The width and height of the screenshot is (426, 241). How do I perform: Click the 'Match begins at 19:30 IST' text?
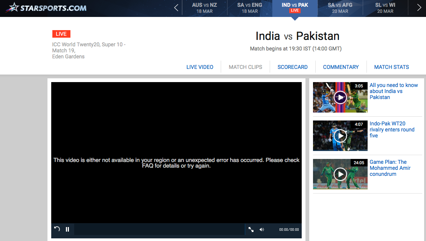coord(296,49)
